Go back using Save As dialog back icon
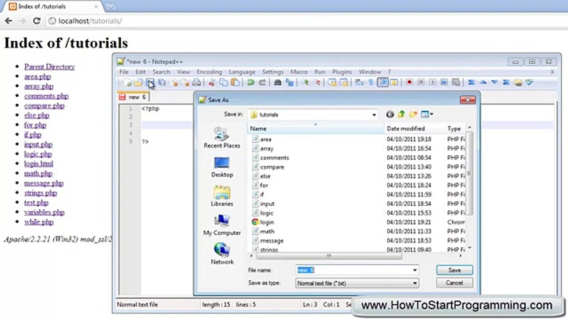568x319 pixels. point(390,114)
